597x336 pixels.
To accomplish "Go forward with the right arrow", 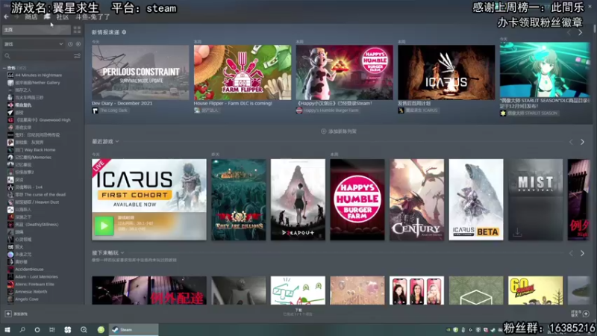I will [16, 16].
